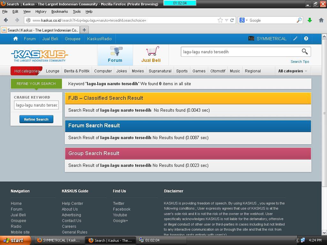Open the File menu
The height and width of the screenshot is (245, 327).
(5, 11)
